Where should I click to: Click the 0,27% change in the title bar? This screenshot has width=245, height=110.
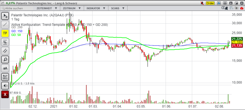[x=11, y=3]
